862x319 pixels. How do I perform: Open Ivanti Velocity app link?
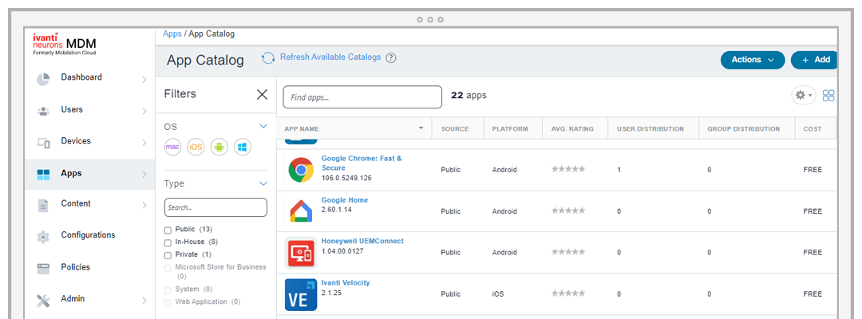point(346,283)
